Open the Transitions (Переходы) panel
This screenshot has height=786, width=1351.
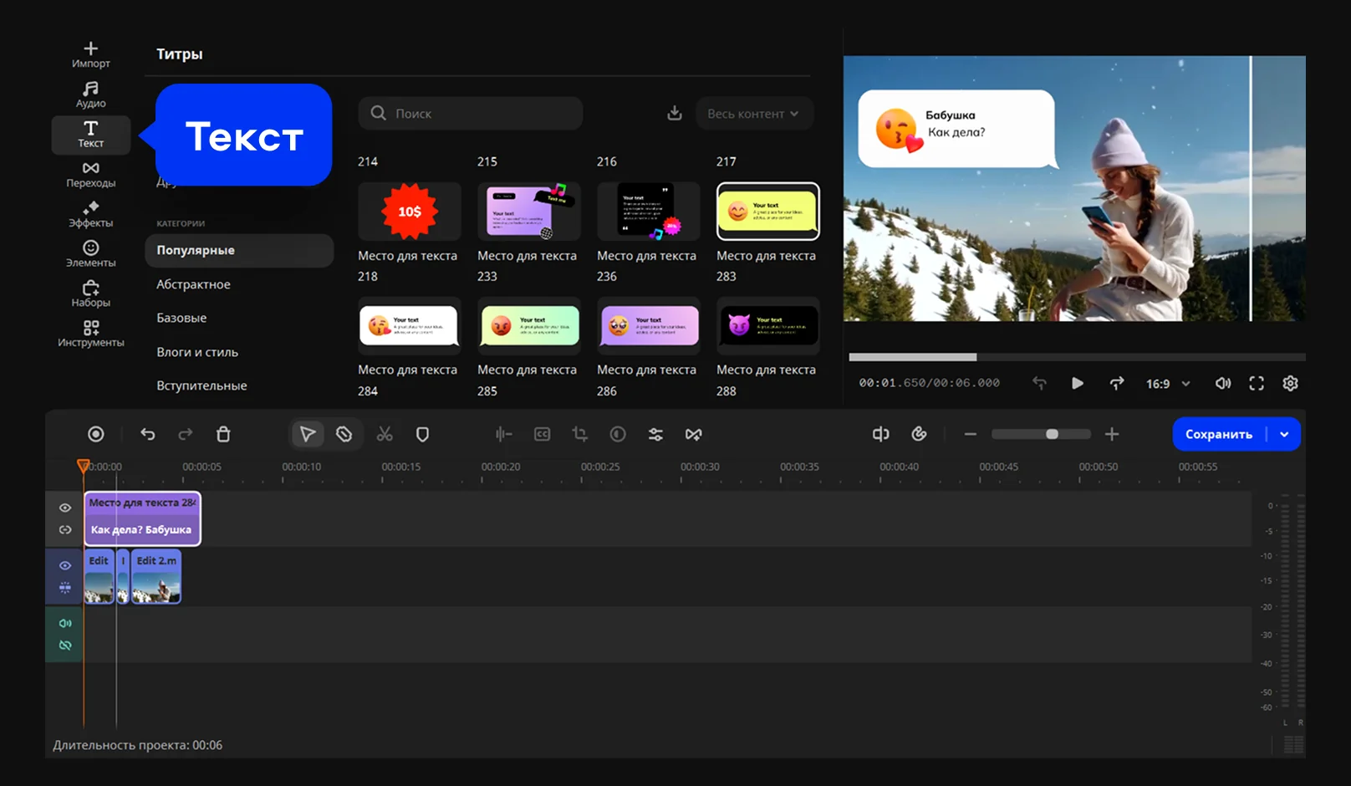(x=90, y=174)
